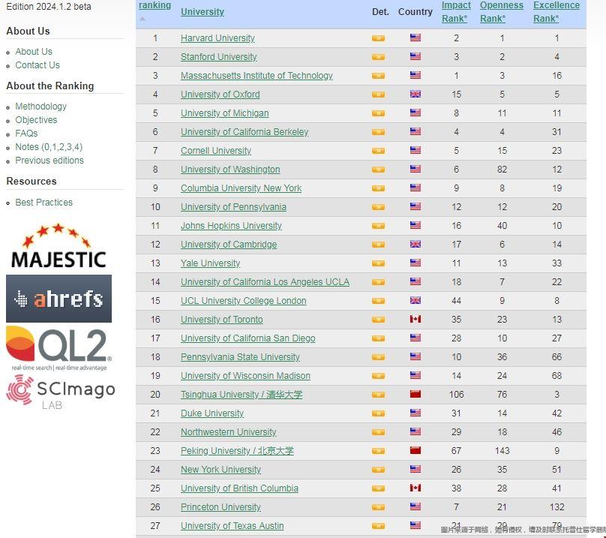Open the detail icon in Tsinghua University row
Viewport: 606px width, 538px height.
coord(378,395)
